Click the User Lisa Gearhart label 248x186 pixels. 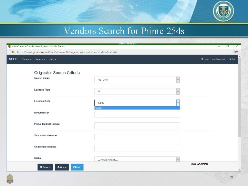(213, 60)
